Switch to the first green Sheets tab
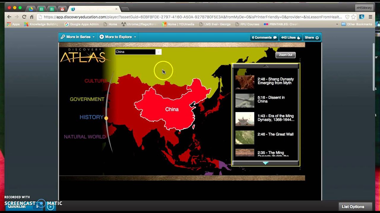Screen dimensions: 380x213 42,9
